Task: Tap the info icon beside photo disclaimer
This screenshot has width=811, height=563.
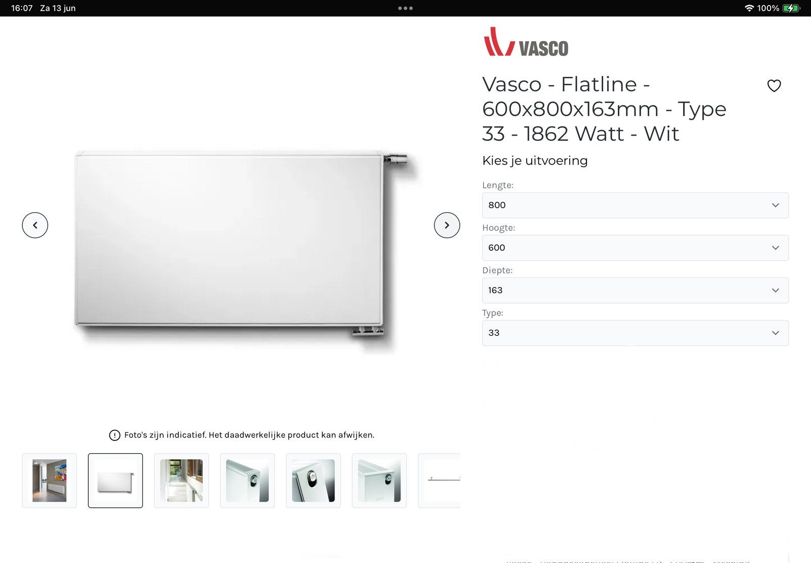Action: click(x=115, y=435)
